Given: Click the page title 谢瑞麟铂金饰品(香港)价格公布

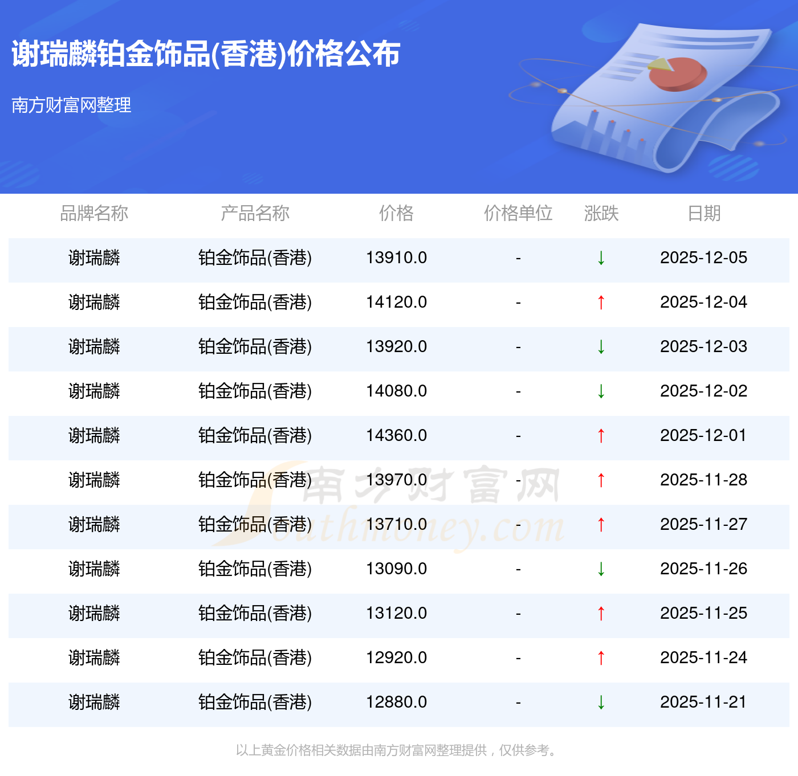Looking at the screenshot, I should (206, 54).
